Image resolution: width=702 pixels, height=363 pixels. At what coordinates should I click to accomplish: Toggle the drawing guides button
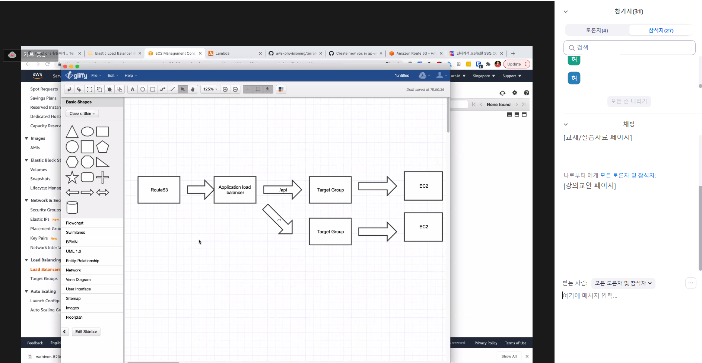click(248, 89)
